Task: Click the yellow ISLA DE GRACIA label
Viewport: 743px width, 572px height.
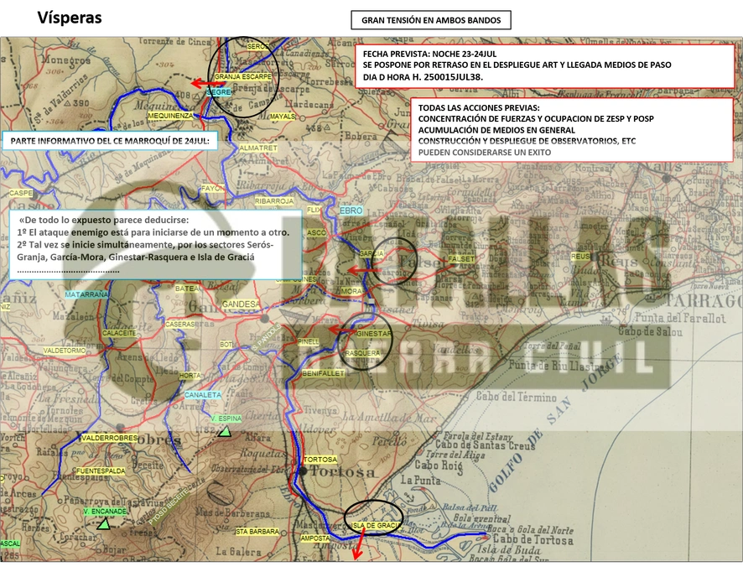Action: [377, 526]
